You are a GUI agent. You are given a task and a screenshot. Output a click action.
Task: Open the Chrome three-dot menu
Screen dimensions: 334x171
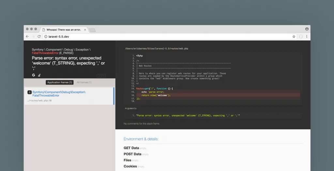[x=307, y=37]
